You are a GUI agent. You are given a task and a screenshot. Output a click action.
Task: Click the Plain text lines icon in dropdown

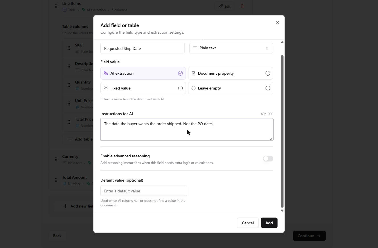tap(195, 48)
